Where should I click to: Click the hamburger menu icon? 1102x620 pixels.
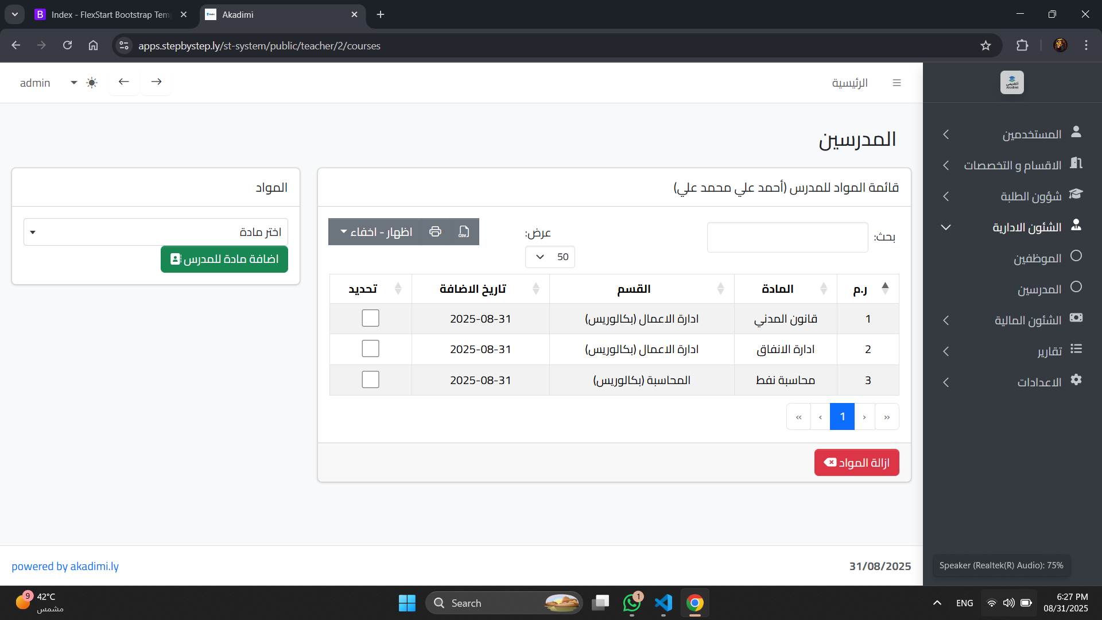pos(897,83)
